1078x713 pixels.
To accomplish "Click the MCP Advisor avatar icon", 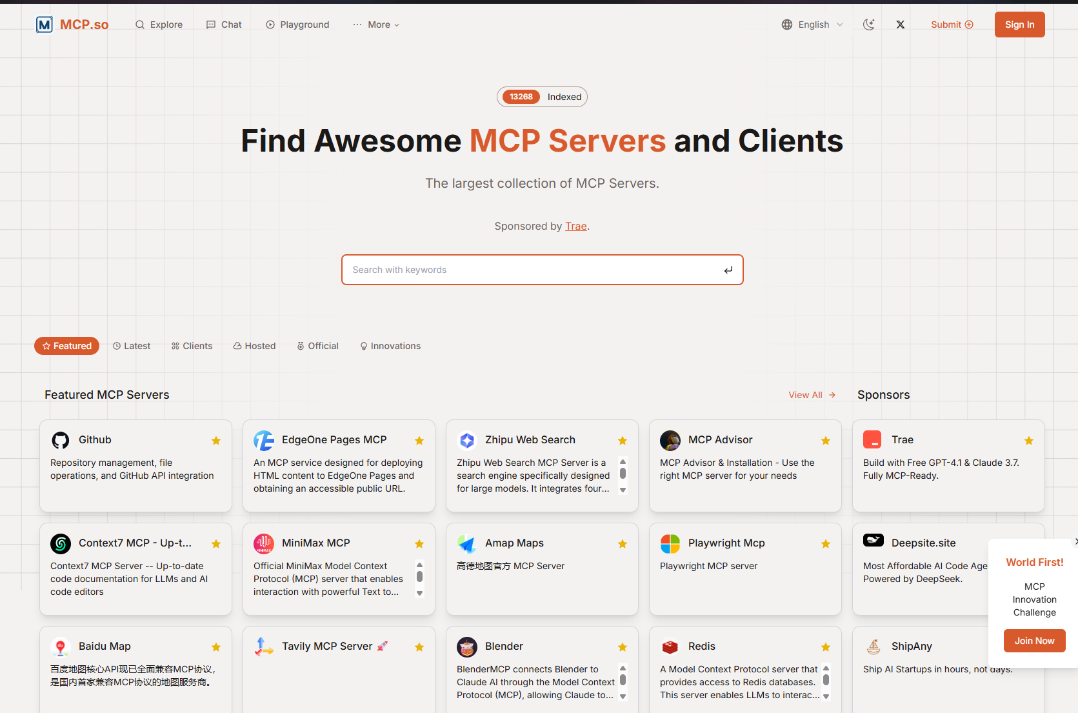I will (670, 440).
